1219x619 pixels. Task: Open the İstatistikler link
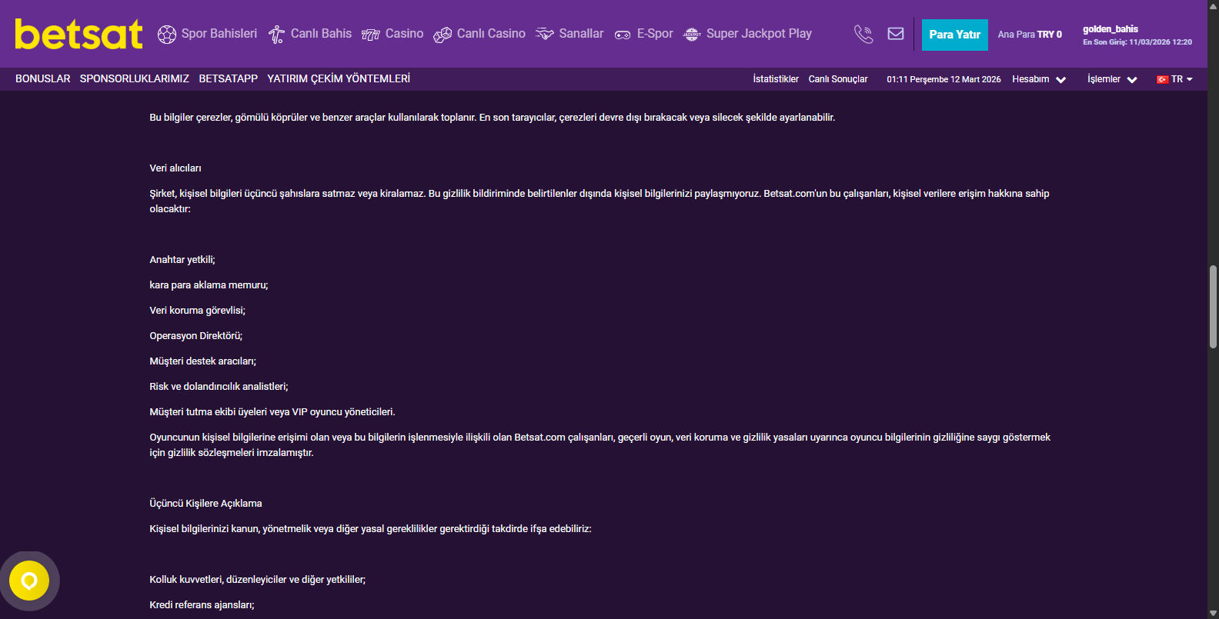tap(776, 79)
